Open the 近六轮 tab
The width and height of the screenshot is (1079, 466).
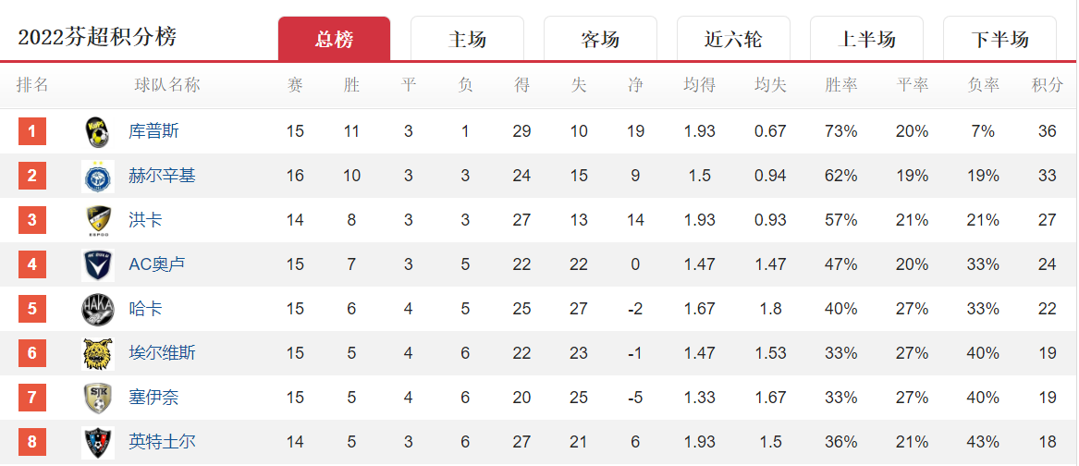click(733, 39)
